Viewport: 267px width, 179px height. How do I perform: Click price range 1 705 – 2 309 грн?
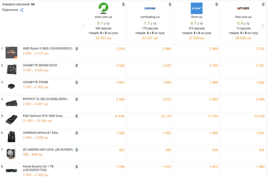[x=35, y=175]
